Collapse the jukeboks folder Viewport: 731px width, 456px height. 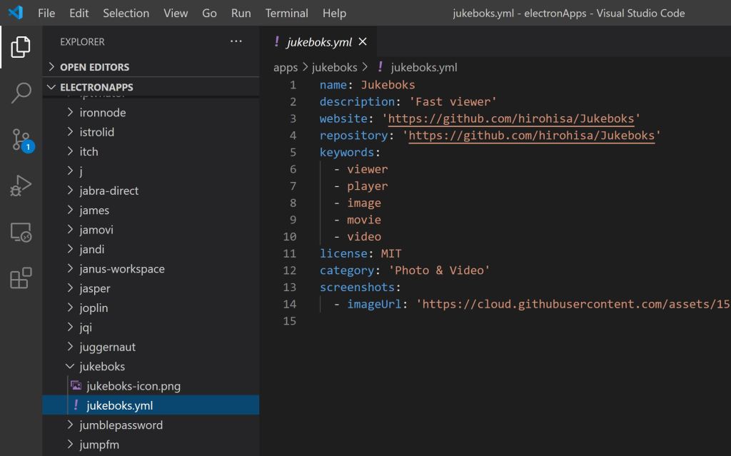pyautogui.click(x=101, y=366)
